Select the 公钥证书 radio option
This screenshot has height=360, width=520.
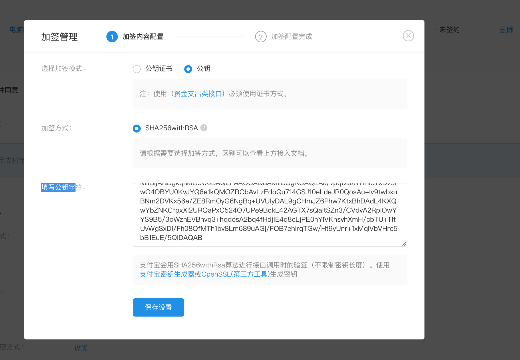137,69
